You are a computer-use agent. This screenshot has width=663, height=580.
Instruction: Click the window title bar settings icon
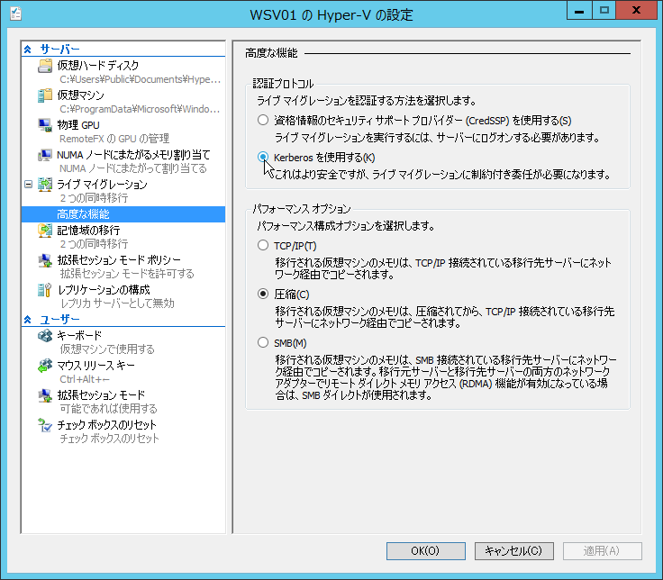point(15,14)
